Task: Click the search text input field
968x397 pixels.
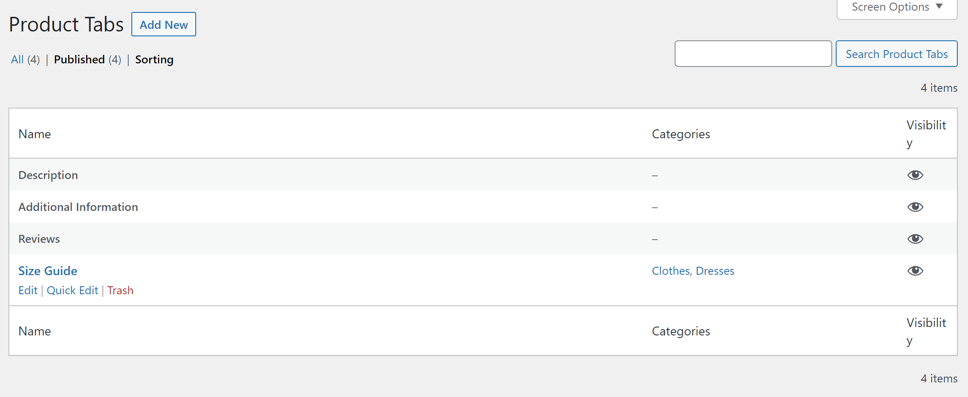Action: 753,54
